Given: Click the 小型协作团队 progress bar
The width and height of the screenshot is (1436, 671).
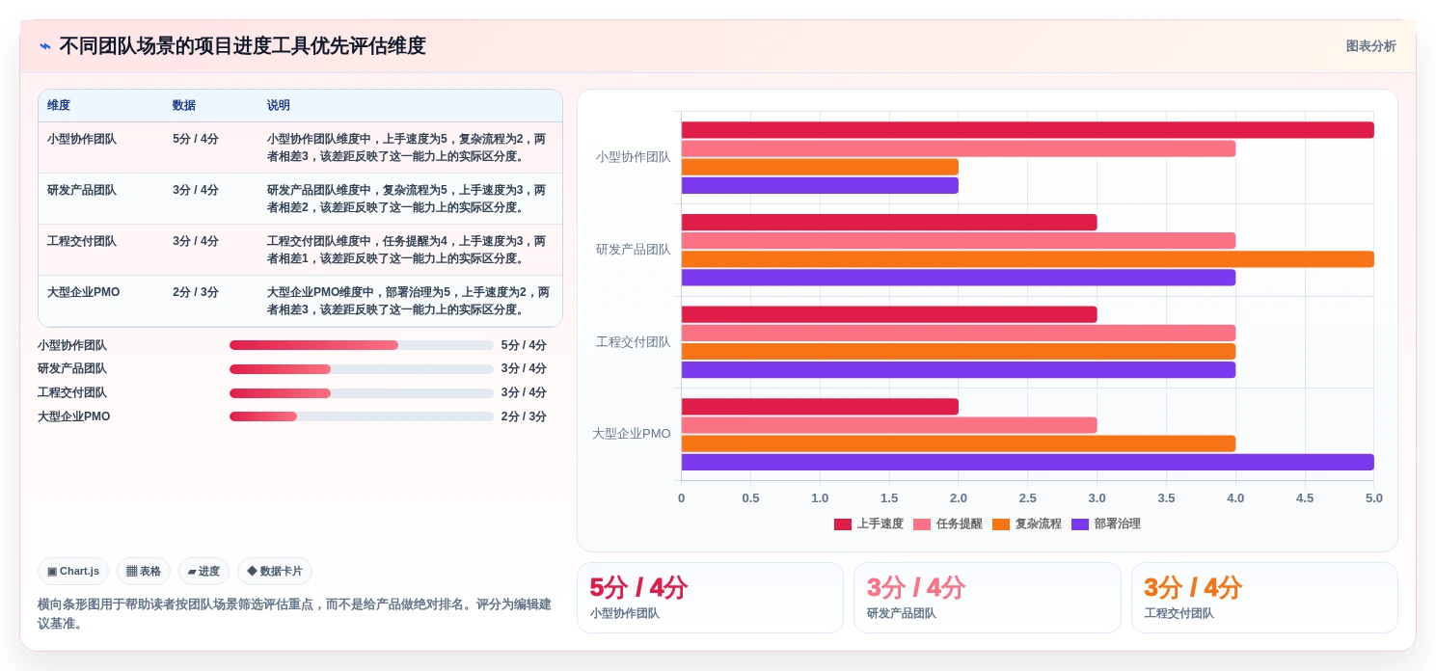Looking at the screenshot, I should click(362, 345).
